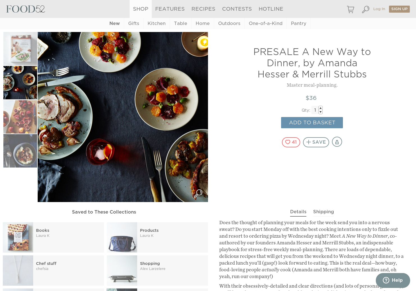
Task: Open the RECIPES menu
Action: (203, 9)
